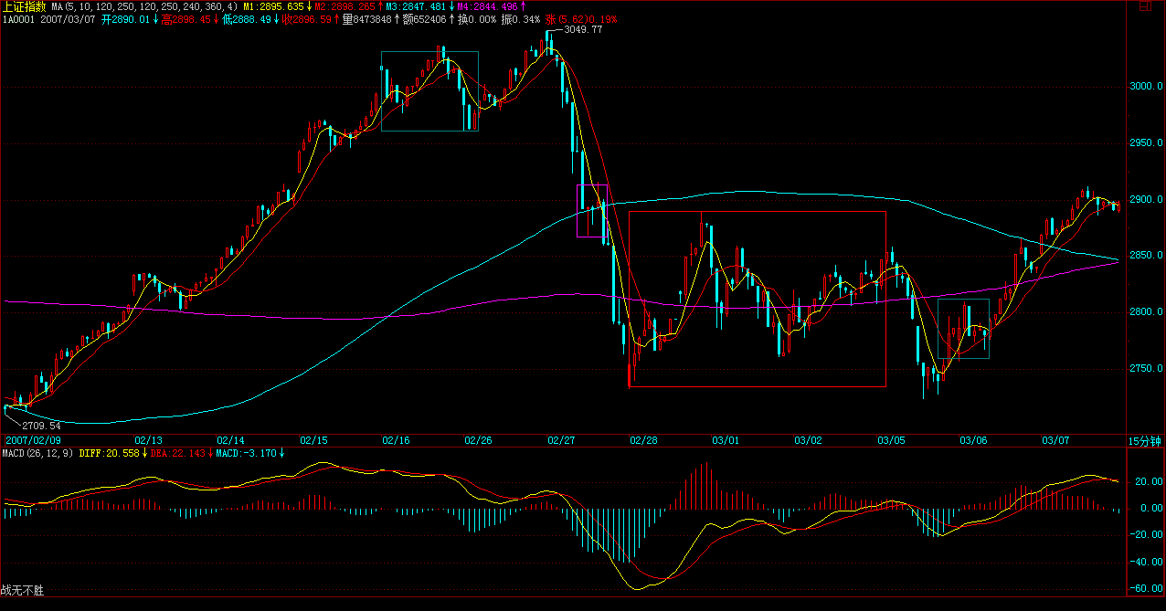Click the 03/07 date on time axis
The height and width of the screenshot is (611, 1166).
pos(1055,440)
